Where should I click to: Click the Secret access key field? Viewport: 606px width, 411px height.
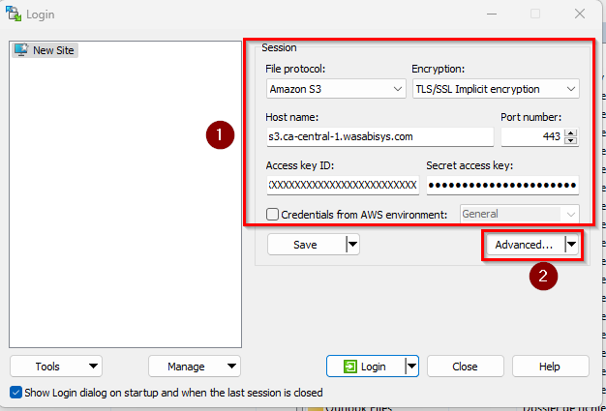tap(502, 186)
